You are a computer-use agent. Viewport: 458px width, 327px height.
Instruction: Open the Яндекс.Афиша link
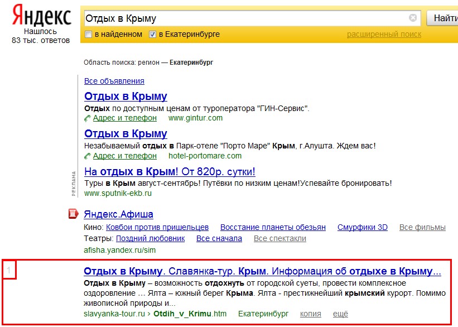[x=118, y=214]
